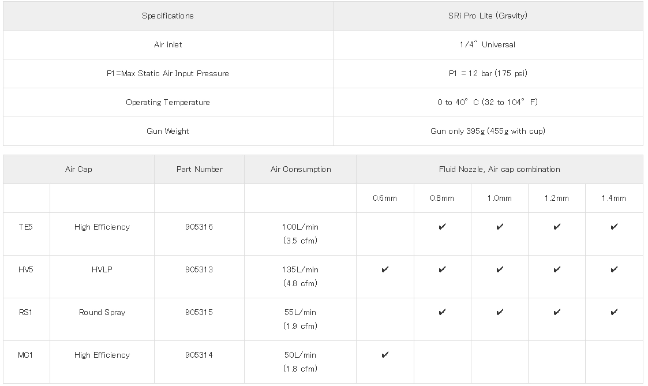Viewport: 648px width, 386px height.
Task: Select the HVLP air cap type cell
Action: point(102,269)
